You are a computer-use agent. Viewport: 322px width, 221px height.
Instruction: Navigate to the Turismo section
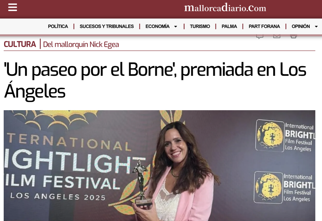coord(200,26)
